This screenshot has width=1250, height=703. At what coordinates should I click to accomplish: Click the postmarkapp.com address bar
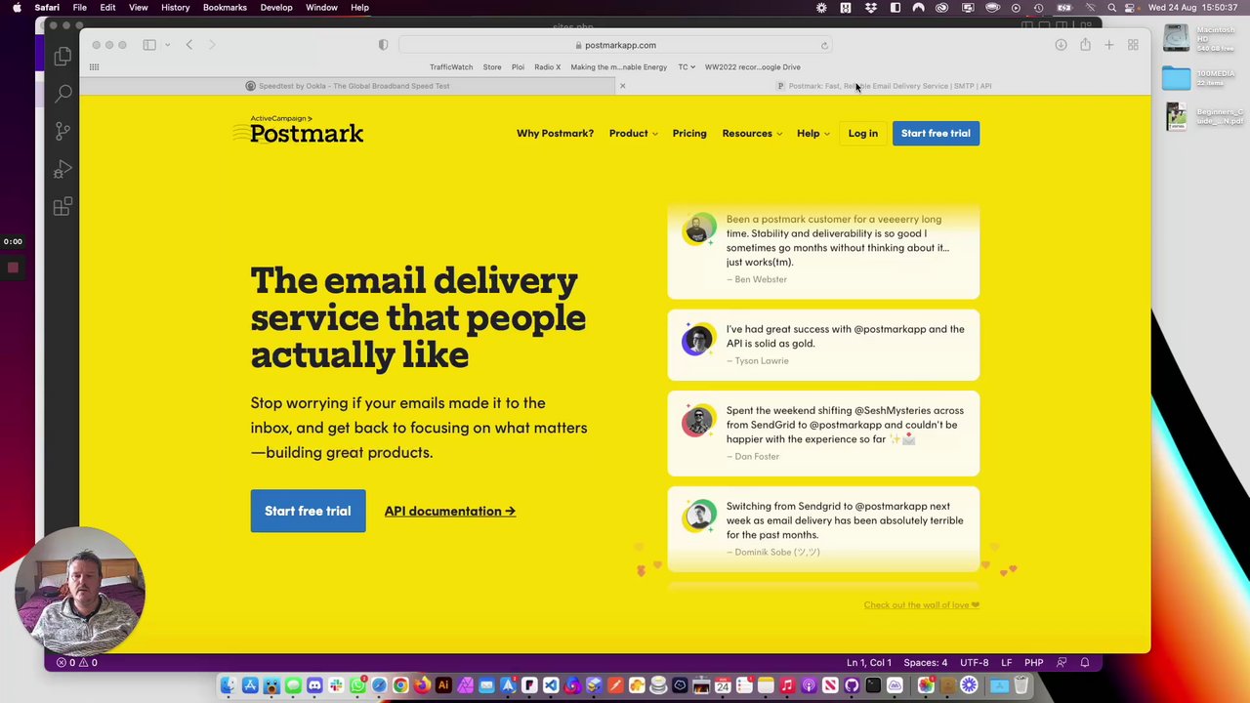pyautogui.click(x=613, y=45)
